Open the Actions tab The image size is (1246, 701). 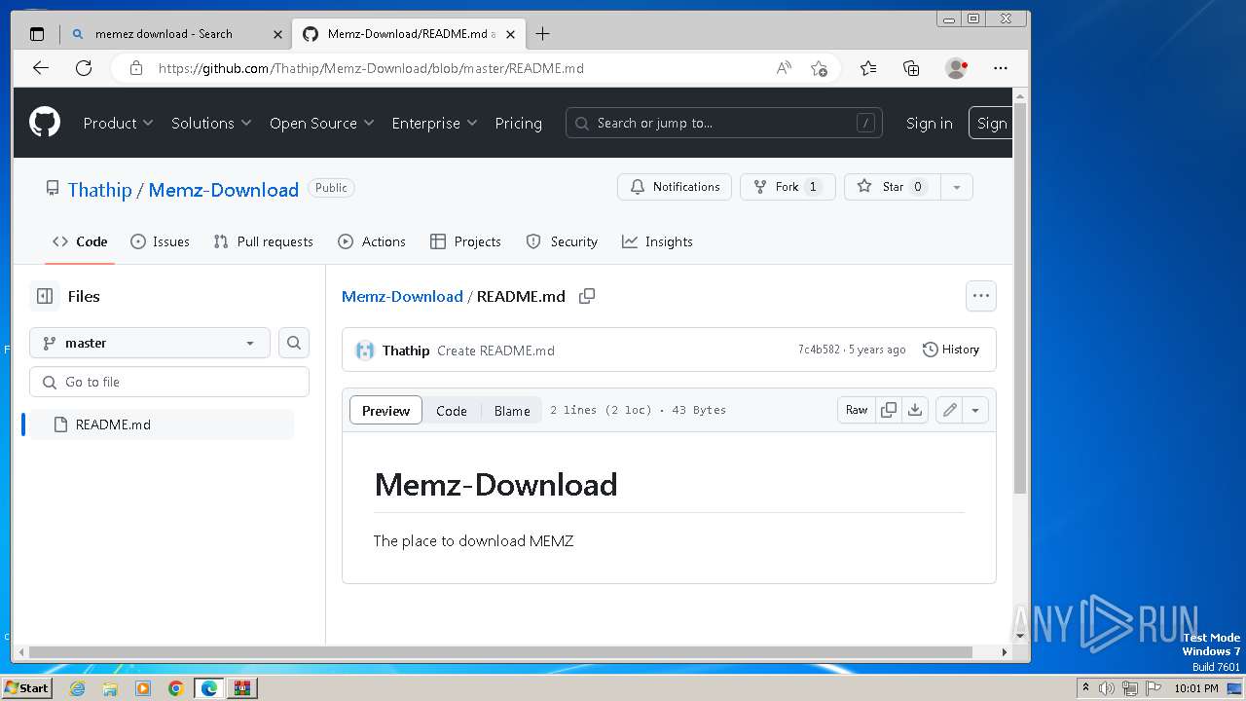tap(371, 241)
